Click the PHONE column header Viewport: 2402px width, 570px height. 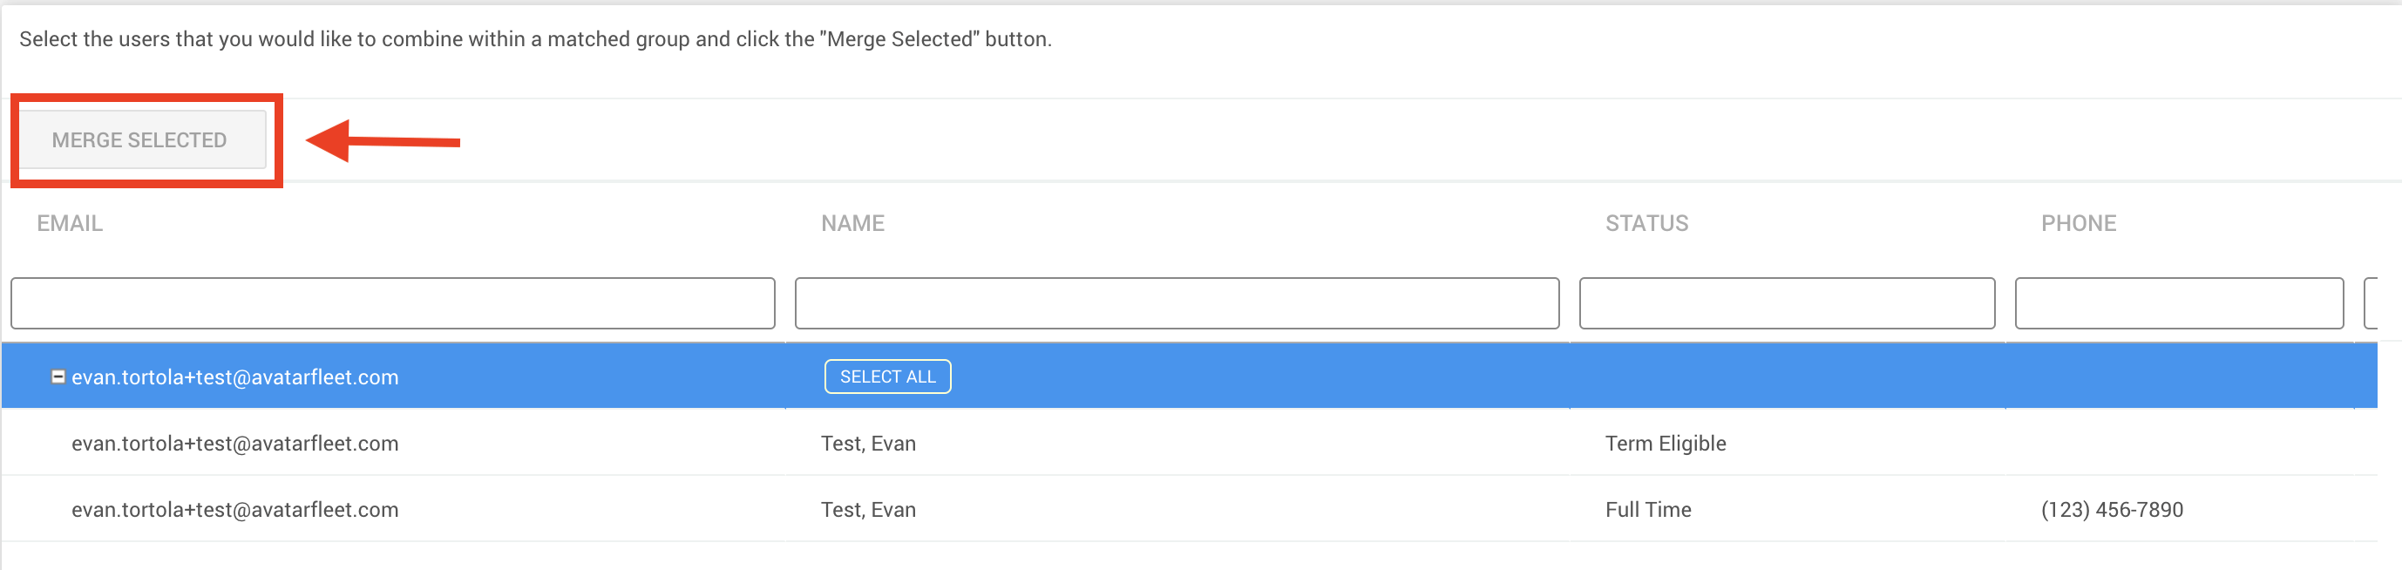(x=2078, y=224)
